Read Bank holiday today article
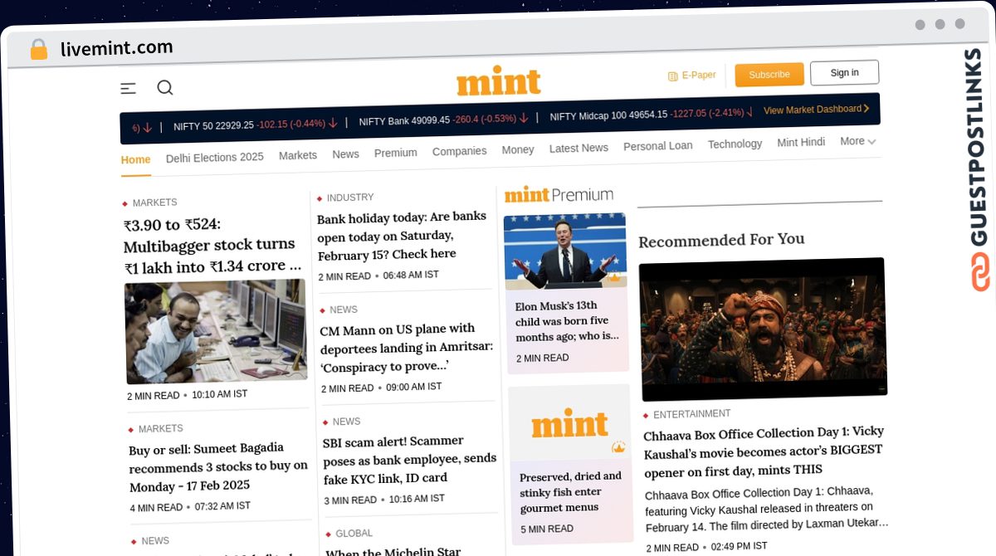The width and height of the screenshot is (996, 556). [402, 235]
